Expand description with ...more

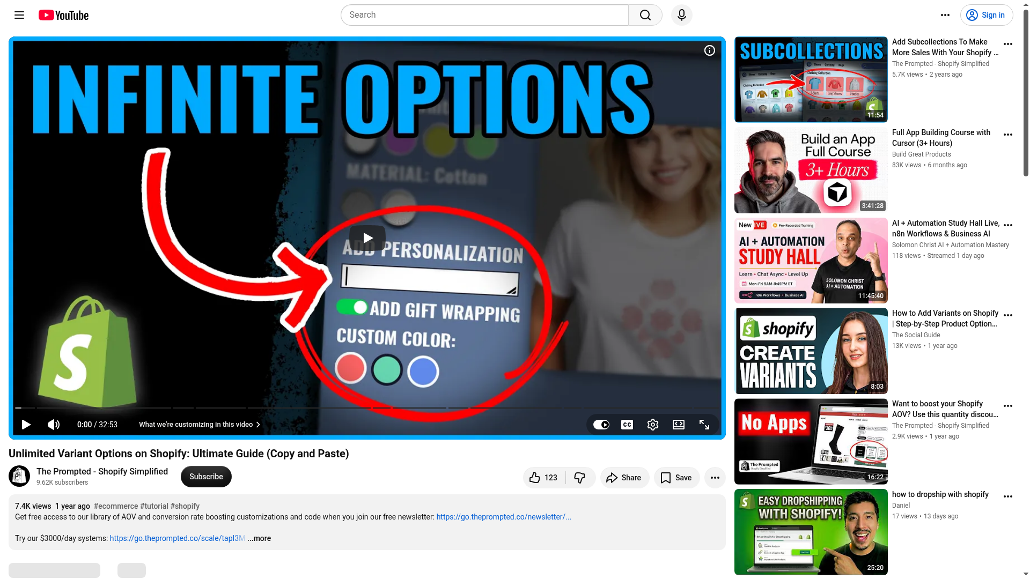[259, 538]
